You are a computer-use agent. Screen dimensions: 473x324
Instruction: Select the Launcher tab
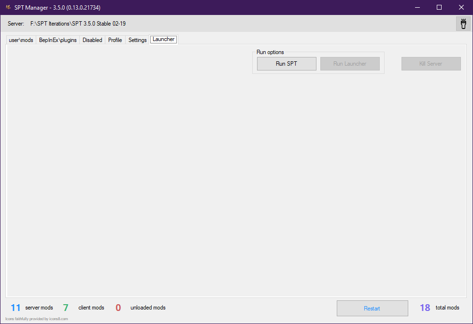tap(163, 39)
